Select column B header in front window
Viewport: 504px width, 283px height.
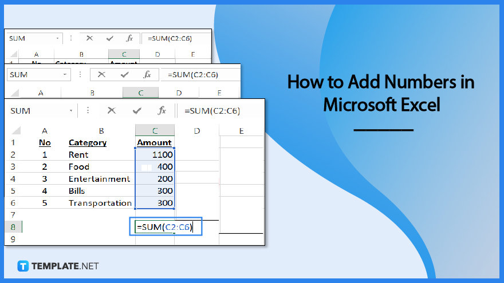pyautogui.click(x=101, y=130)
